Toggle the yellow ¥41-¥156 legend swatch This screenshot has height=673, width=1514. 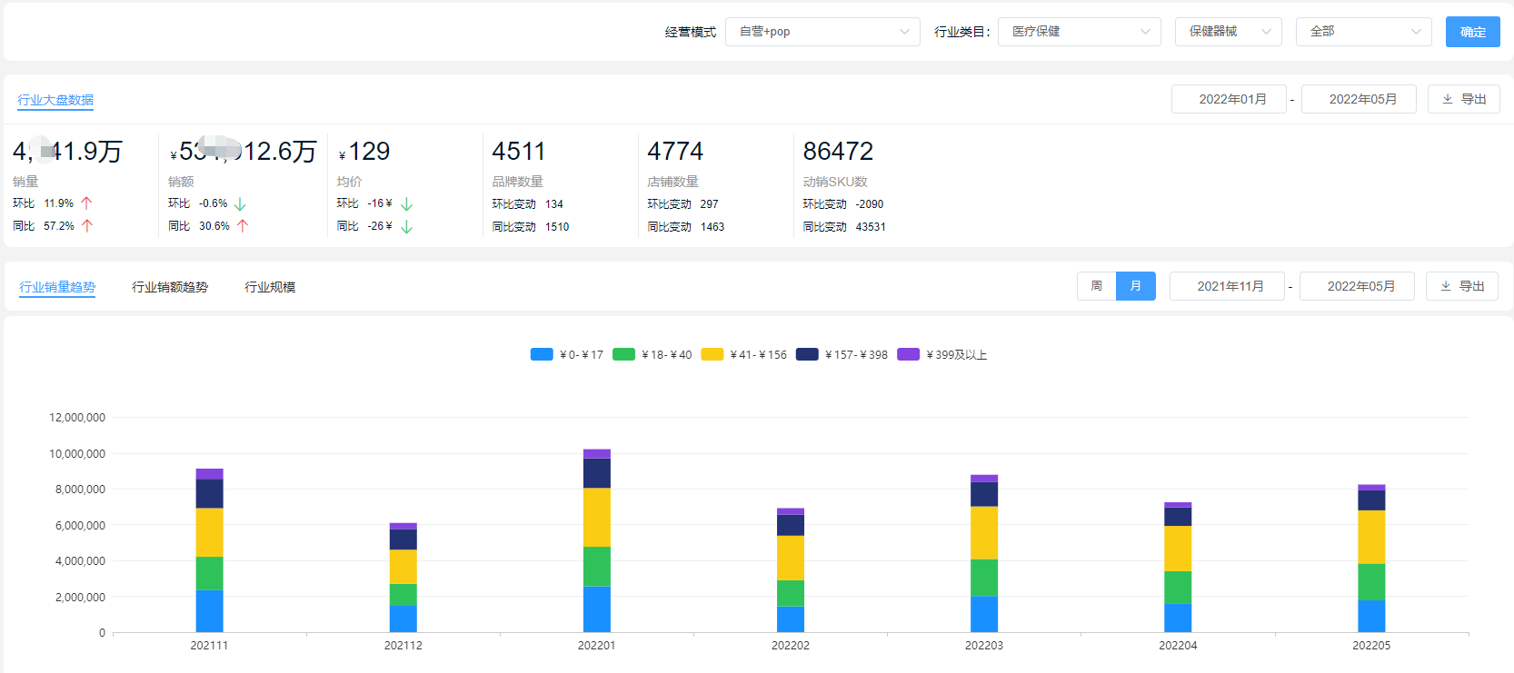pyautogui.click(x=712, y=354)
